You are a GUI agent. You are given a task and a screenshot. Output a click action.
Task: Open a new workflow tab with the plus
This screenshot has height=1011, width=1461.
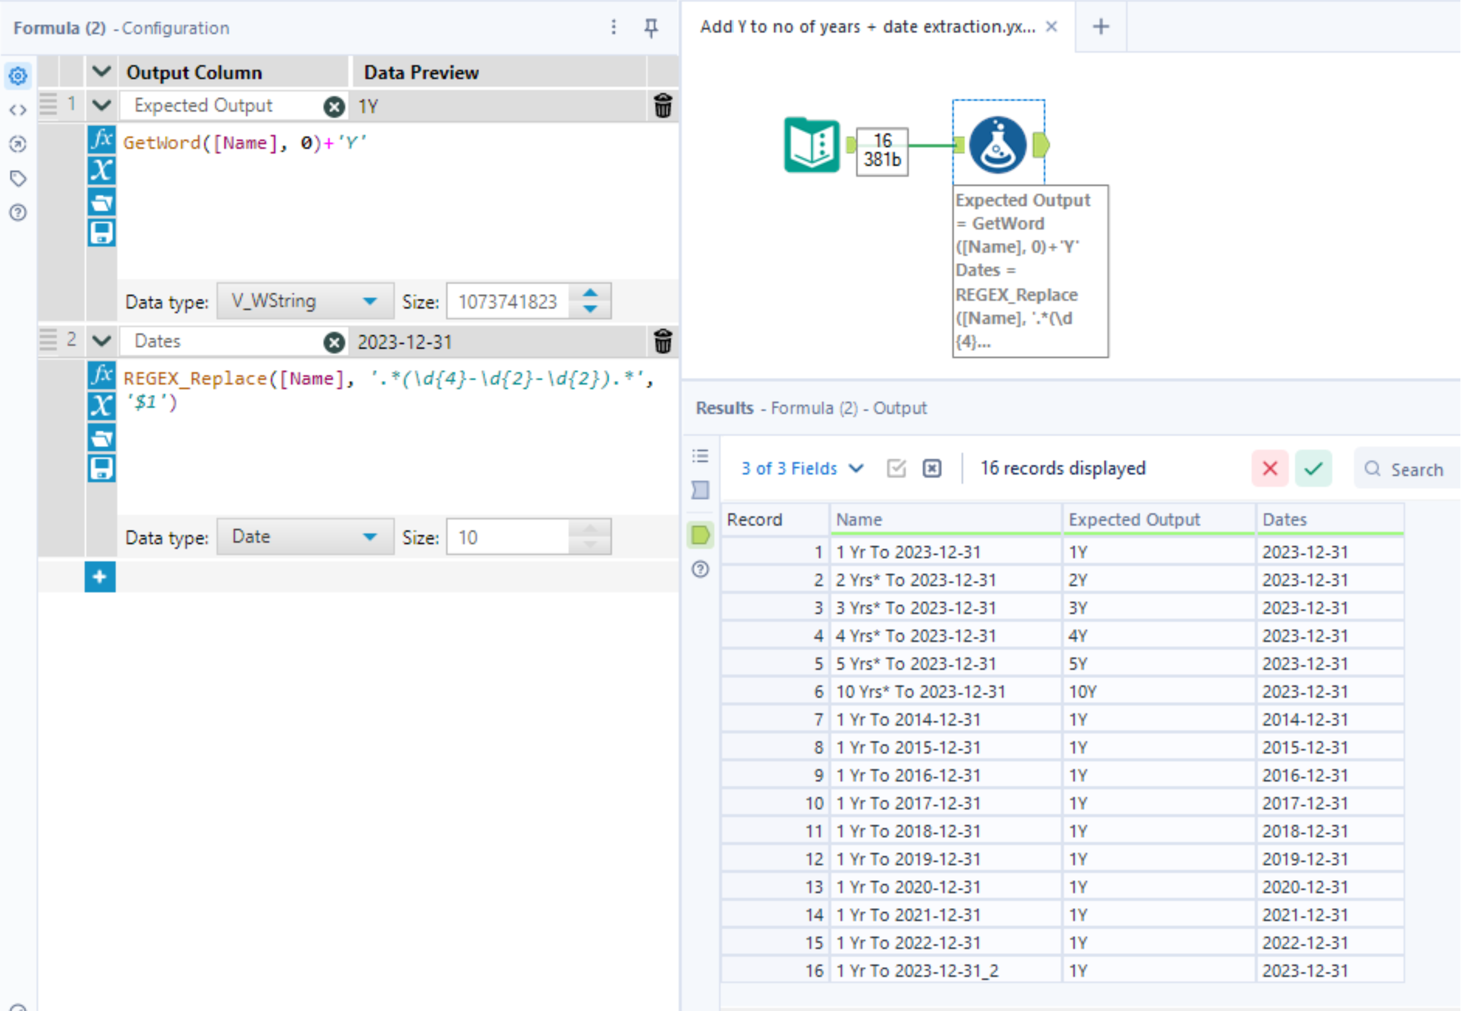click(1101, 27)
